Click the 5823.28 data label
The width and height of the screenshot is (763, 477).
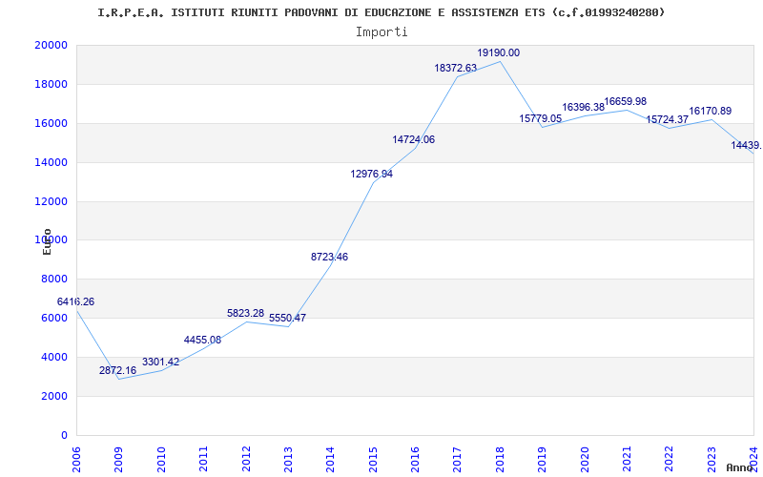coord(246,313)
